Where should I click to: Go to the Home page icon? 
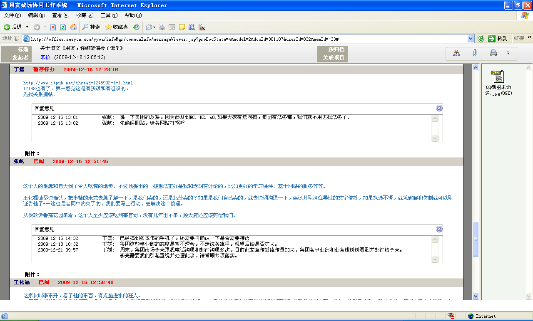coord(73,27)
